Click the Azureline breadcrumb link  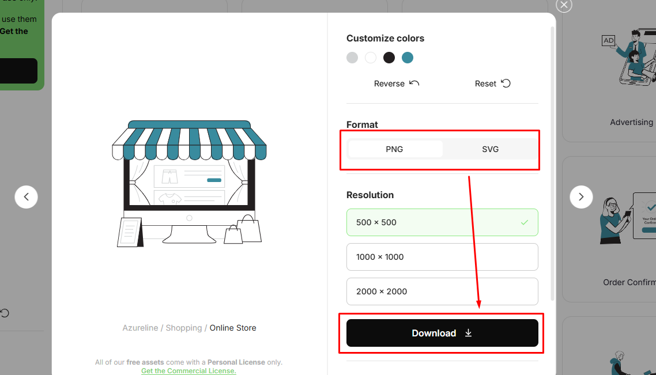point(140,327)
